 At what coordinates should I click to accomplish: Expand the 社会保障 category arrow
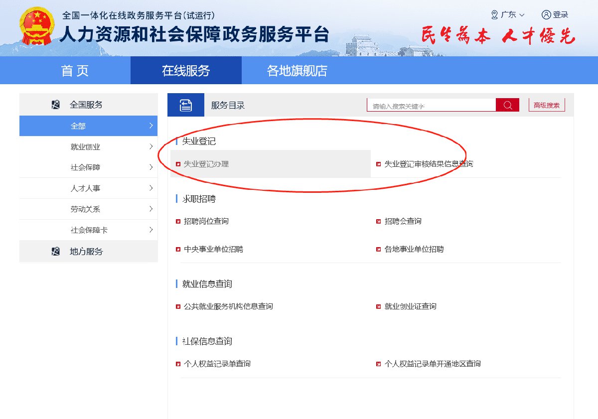click(x=150, y=167)
